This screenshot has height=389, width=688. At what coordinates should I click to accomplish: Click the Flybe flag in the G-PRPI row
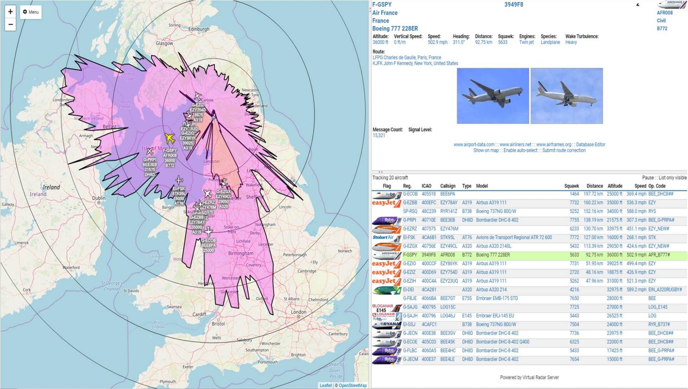click(386, 220)
